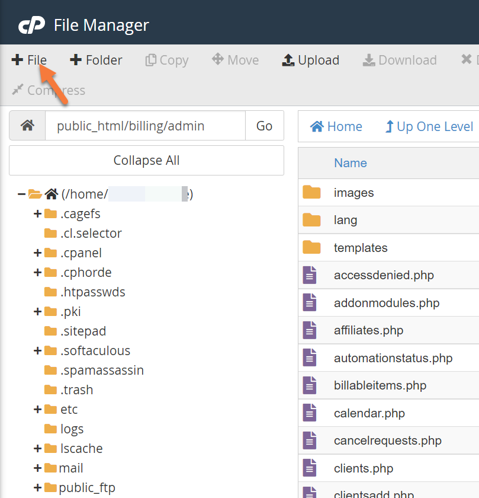This screenshot has height=498, width=479.
Task: Click the Upload toolbar icon
Action: (x=288, y=60)
